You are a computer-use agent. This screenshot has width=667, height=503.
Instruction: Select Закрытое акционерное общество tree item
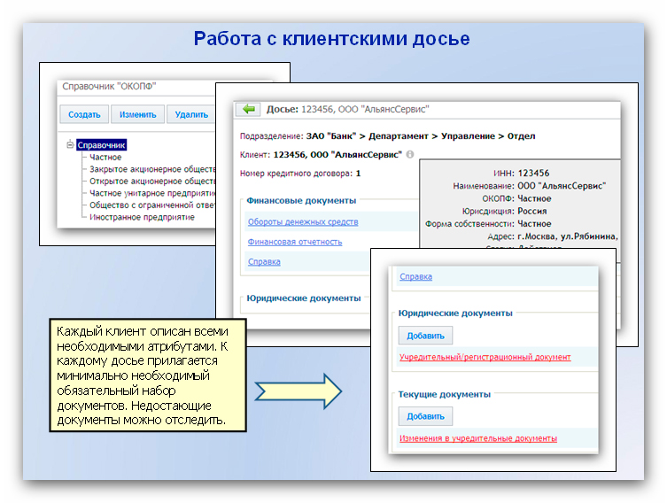tap(152, 169)
